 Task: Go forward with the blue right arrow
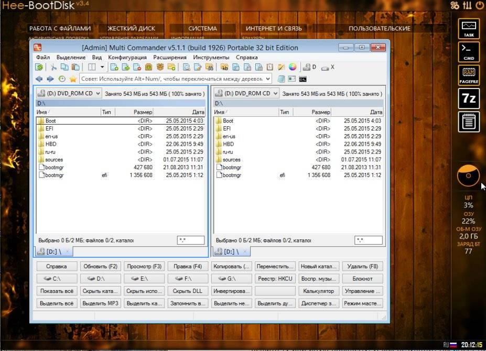coord(50,79)
